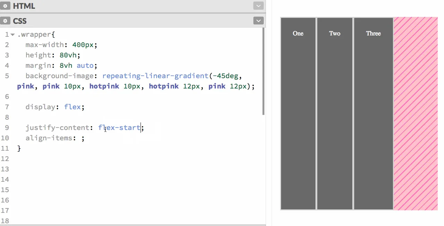Open the HTML panel settings gear

click(5, 6)
